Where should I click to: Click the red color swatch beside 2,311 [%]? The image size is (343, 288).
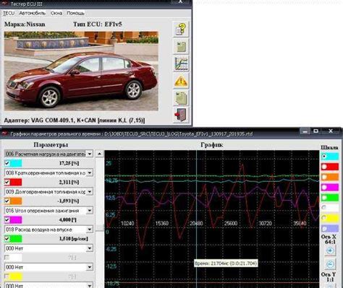pos(16,182)
